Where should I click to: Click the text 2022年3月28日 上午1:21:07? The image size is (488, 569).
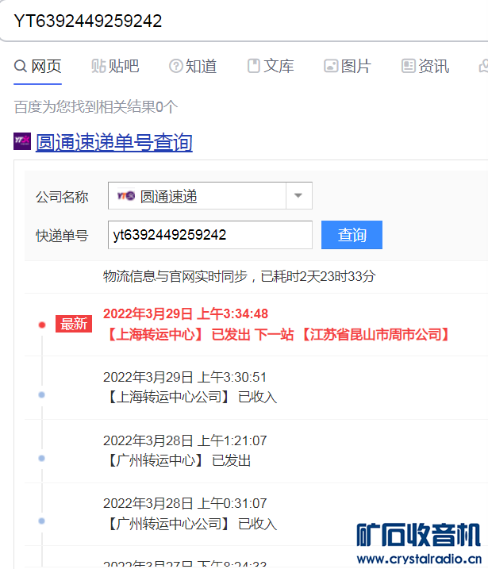click(185, 441)
